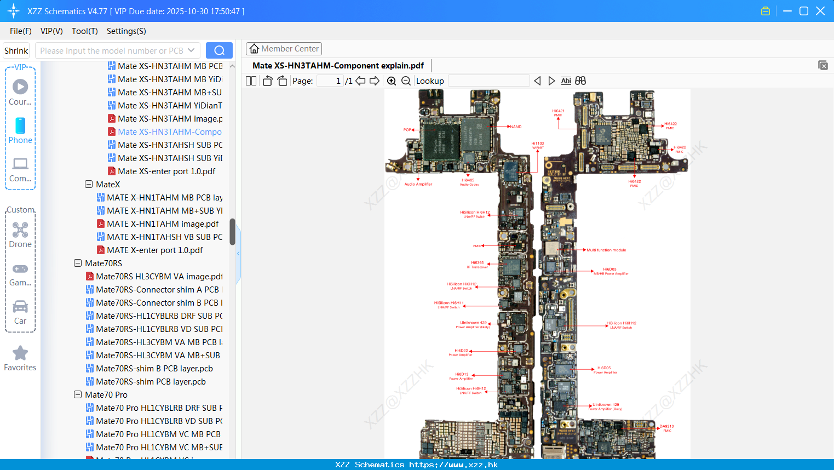Open the File(F) menu
The image size is (834, 470).
pyautogui.click(x=21, y=31)
